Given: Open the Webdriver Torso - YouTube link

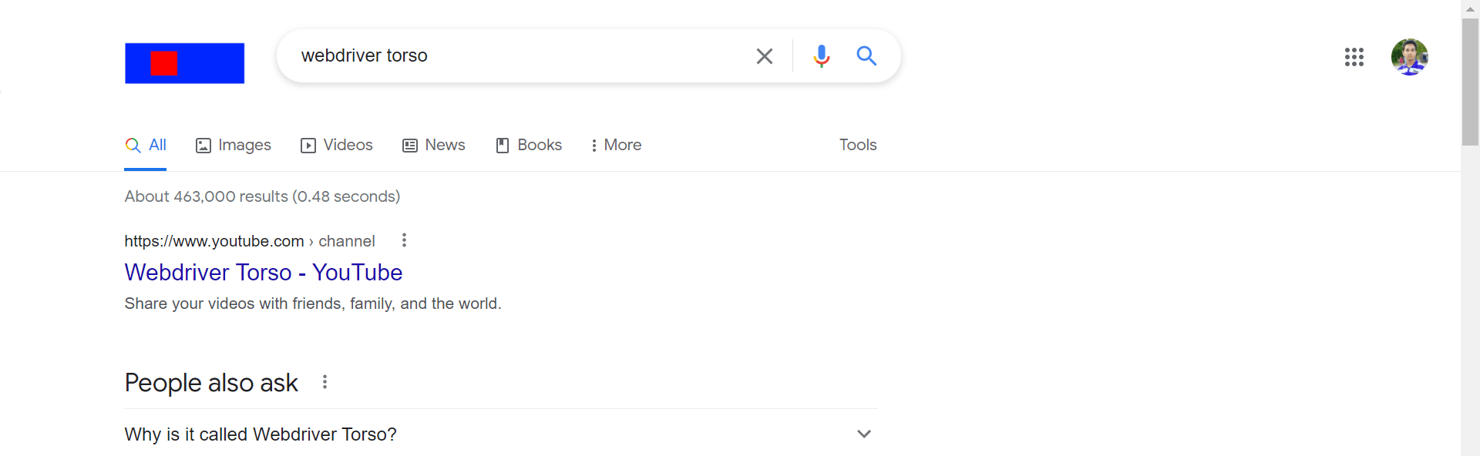Looking at the screenshot, I should (x=264, y=273).
